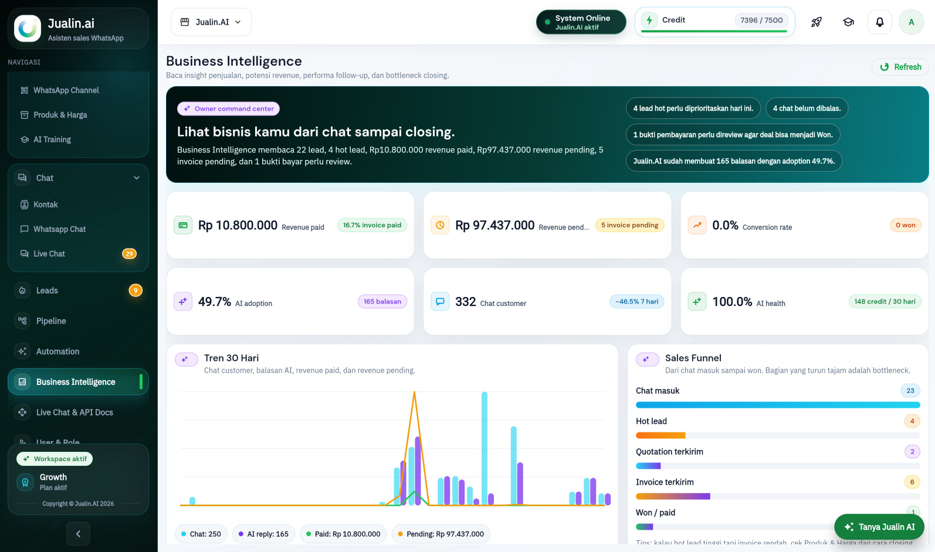Viewport: 935px width, 552px height.
Task: Click the Tren 30 Hari sparkle icon
Action: tap(186, 359)
